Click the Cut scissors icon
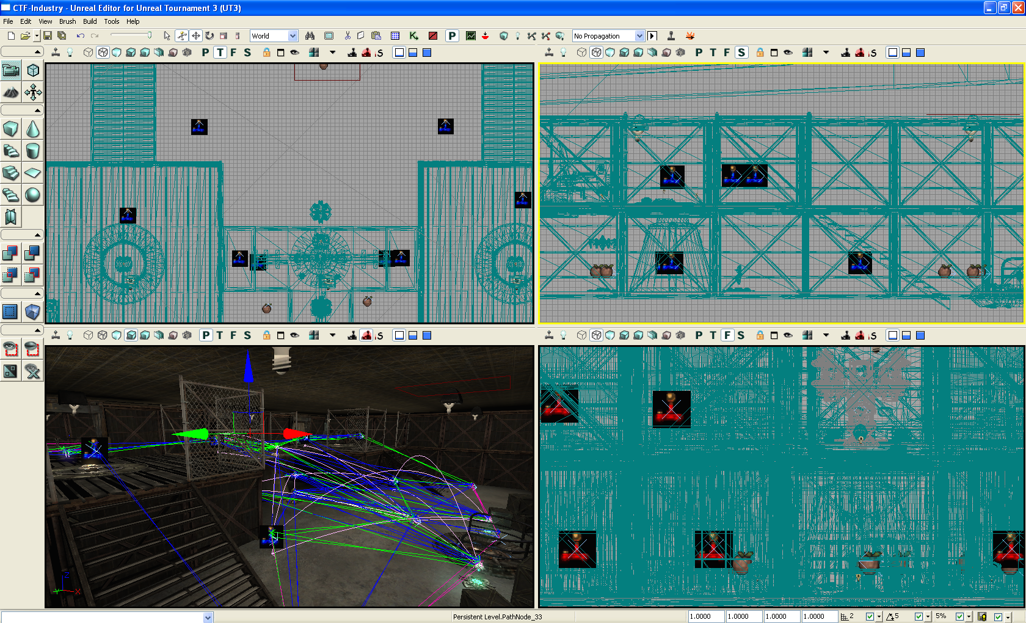This screenshot has width=1026, height=623. pyautogui.click(x=347, y=36)
